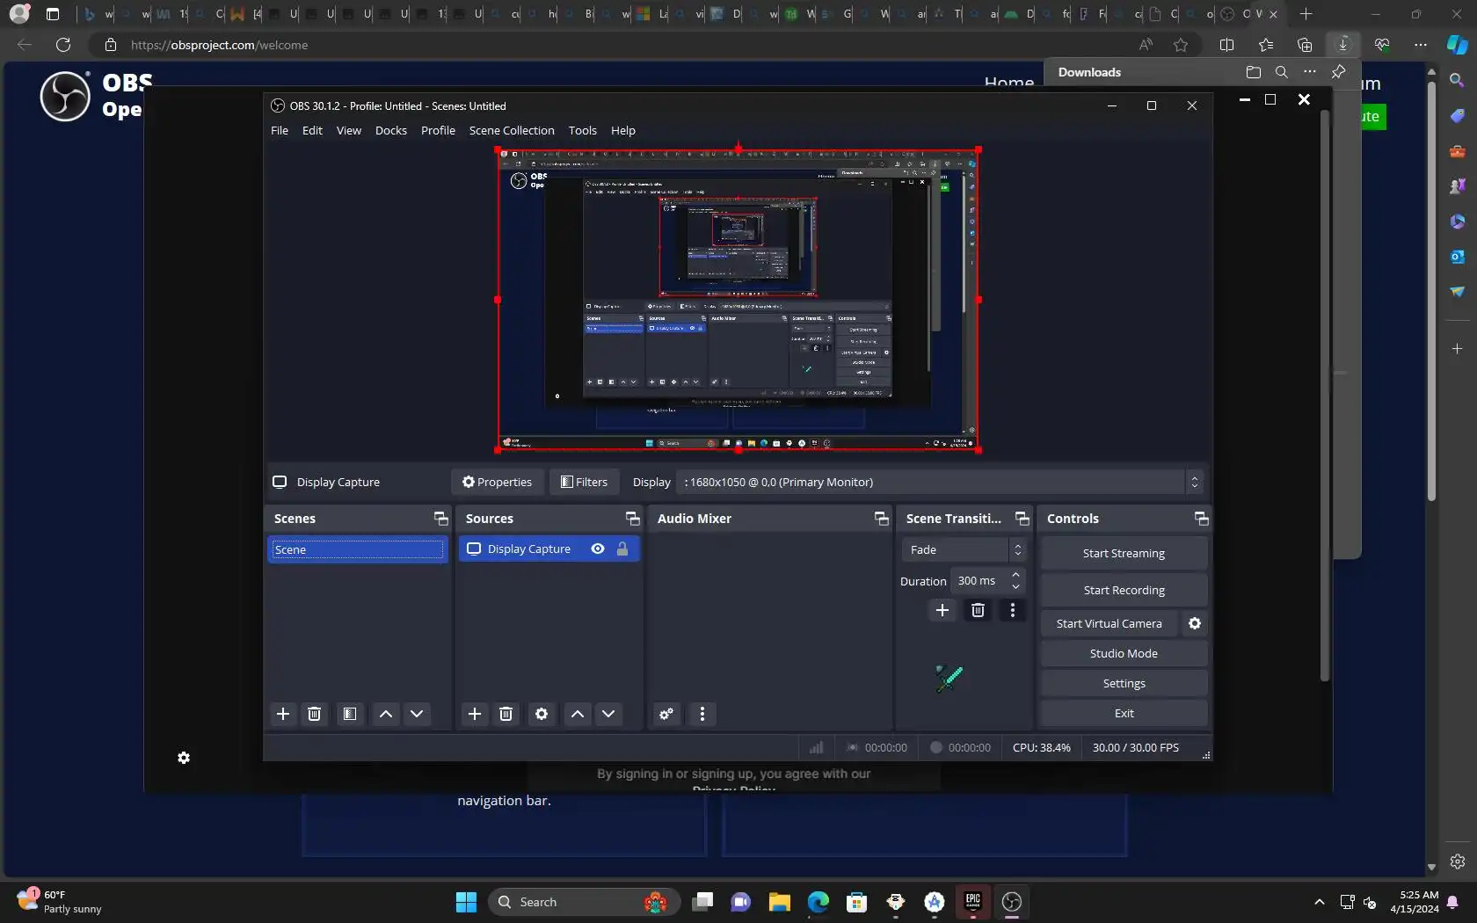Screen dimensions: 1477x923
Task: Exit OBS using the Exit button
Action: click(x=1124, y=713)
